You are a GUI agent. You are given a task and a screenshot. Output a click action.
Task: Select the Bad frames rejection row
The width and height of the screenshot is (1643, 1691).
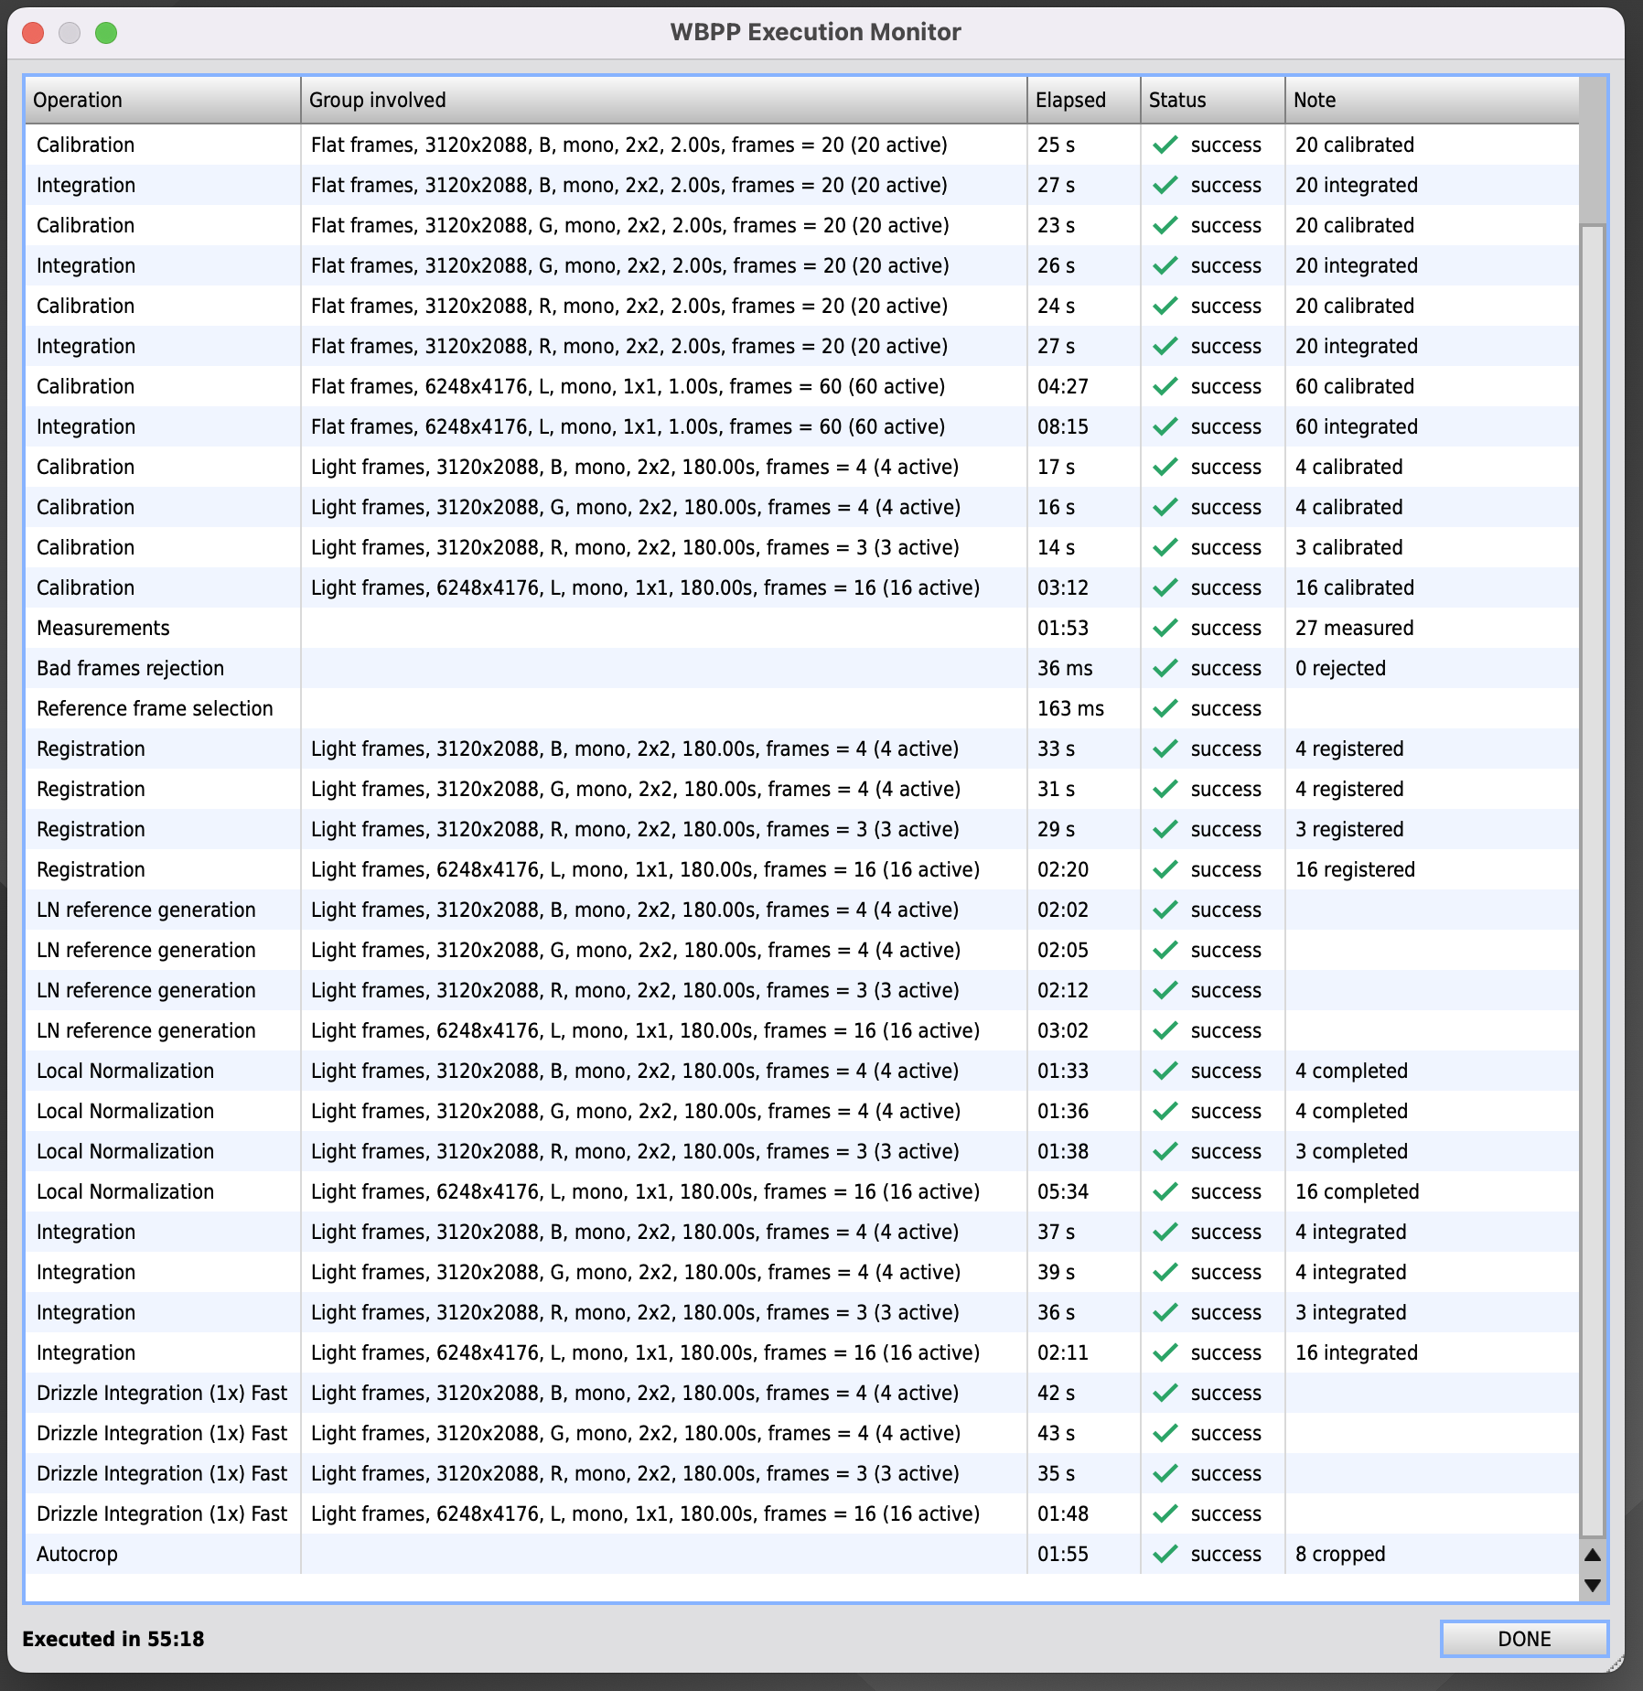point(130,668)
